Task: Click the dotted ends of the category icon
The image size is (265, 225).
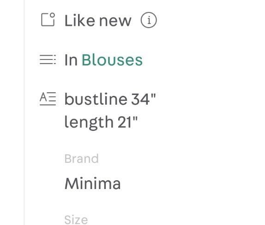Action: tap(55, 59)
